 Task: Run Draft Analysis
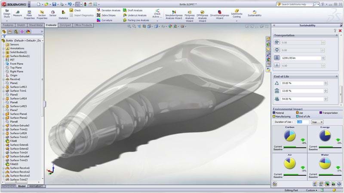click(x=135, y=10)
